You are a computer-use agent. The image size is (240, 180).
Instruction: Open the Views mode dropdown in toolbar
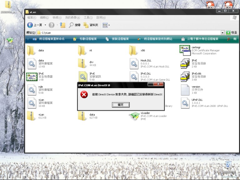[106, 25]
